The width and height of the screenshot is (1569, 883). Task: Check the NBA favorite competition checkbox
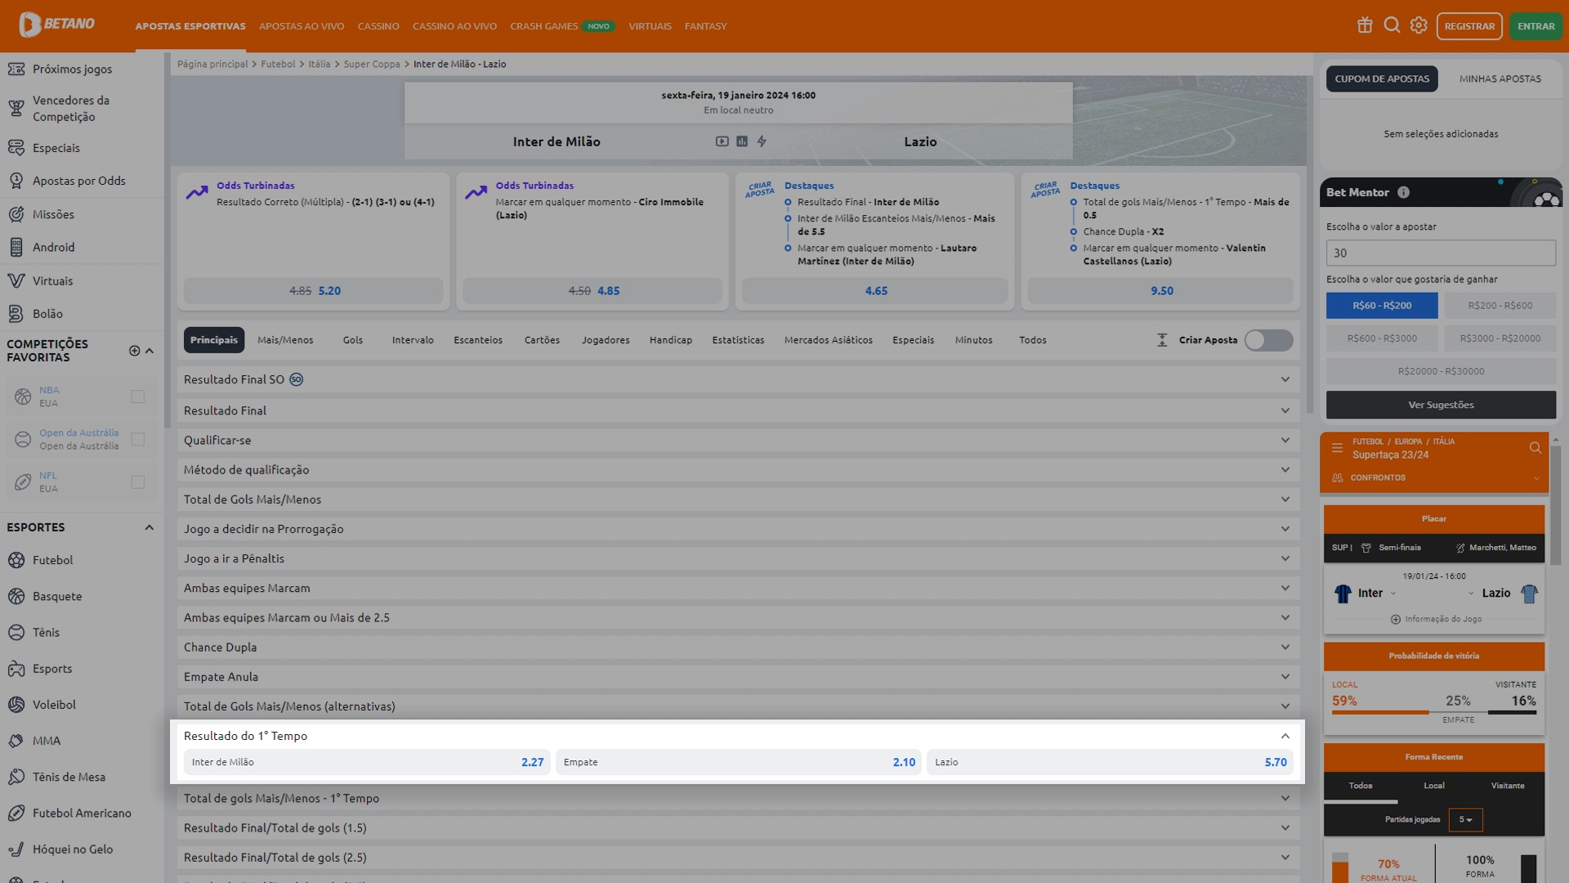138,397
